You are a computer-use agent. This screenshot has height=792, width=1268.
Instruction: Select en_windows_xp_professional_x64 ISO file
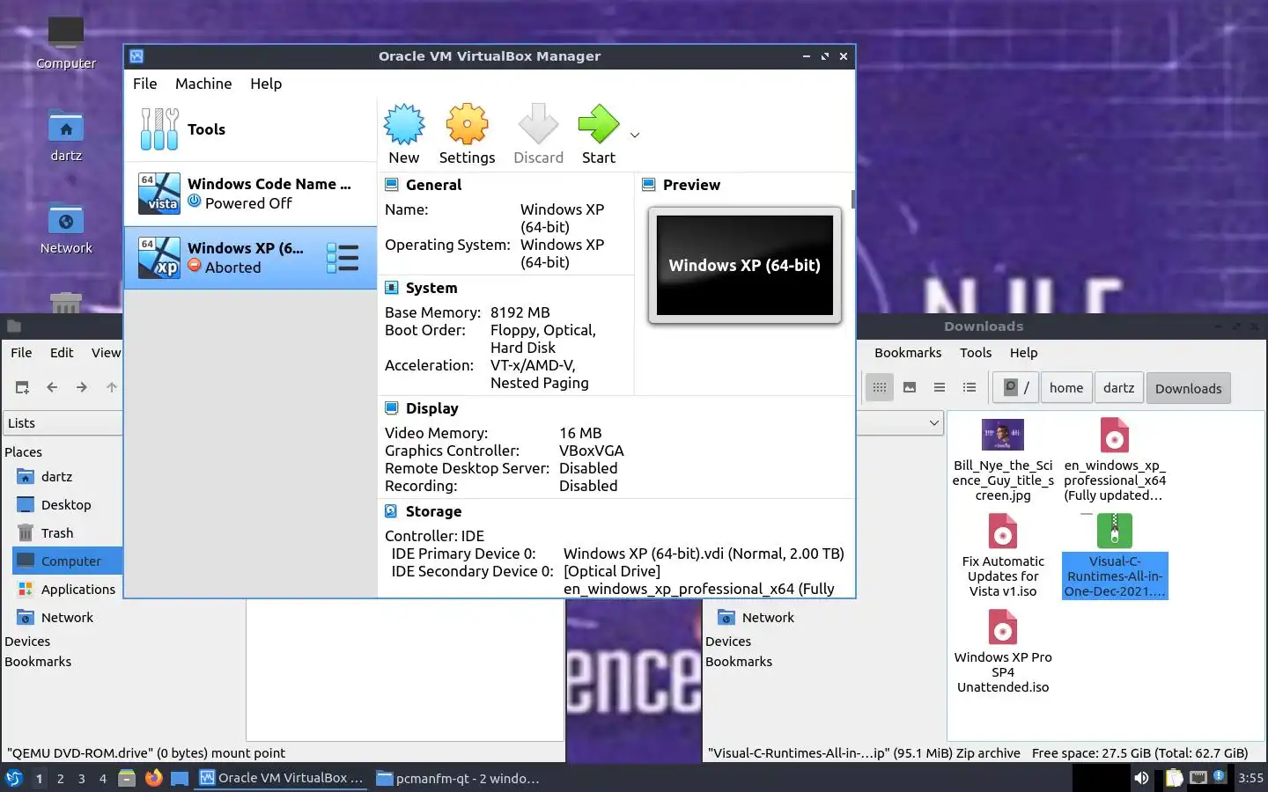click(x=1115, y=460)
